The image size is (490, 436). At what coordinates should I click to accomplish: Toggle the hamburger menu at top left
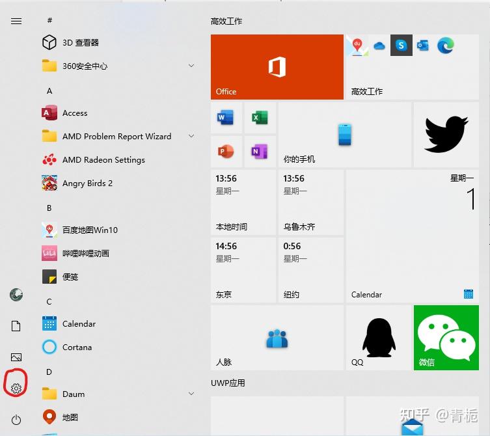point(16,21)
